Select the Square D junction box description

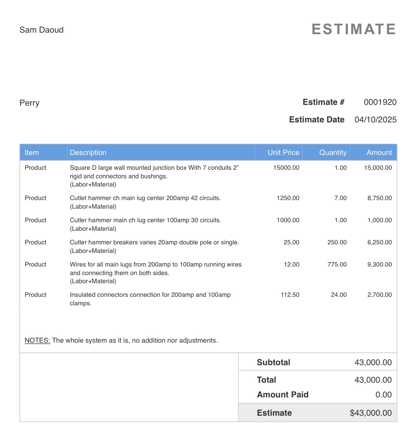pos(154,176)
